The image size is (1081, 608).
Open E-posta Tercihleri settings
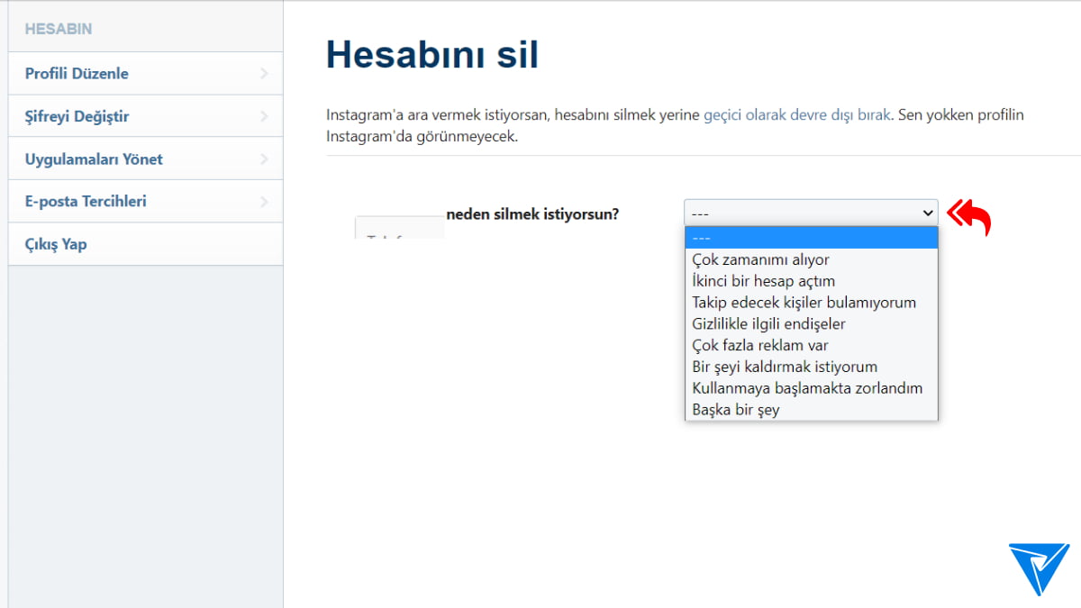[x=86, y=202]
